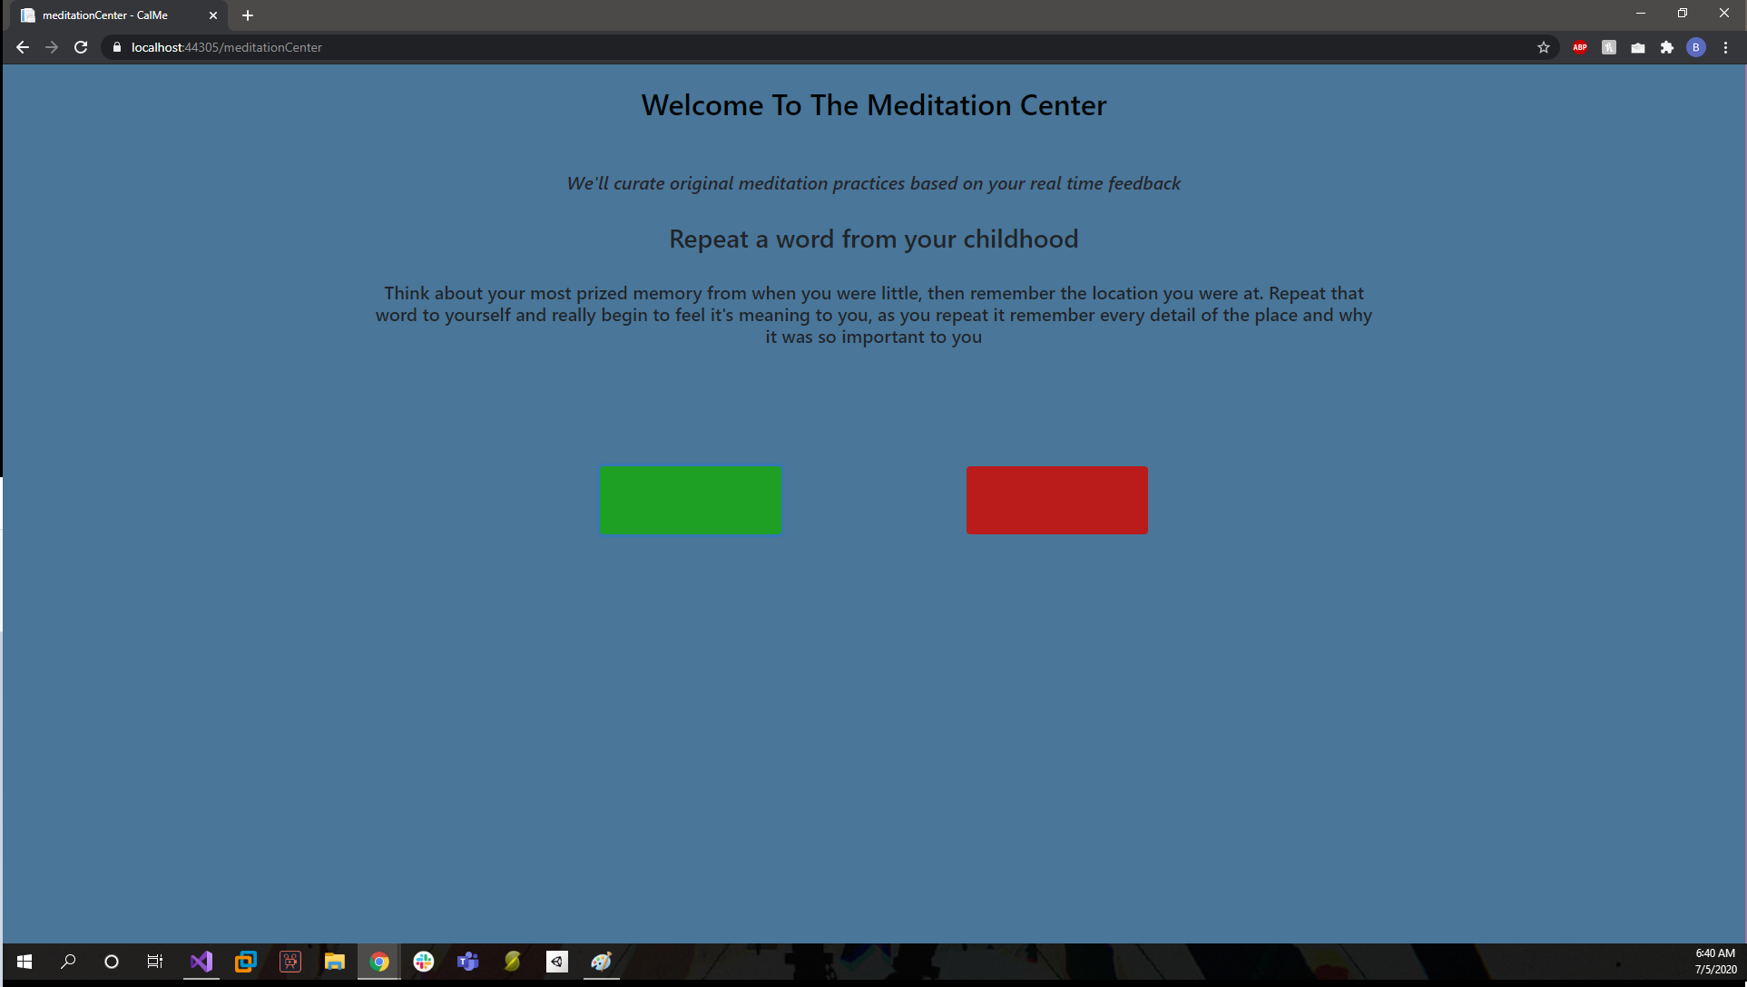Viewport: 1747px width, 987px height.
Task: Launch Microsoft Teams from the taskbar
Action: tap(468, 962)
